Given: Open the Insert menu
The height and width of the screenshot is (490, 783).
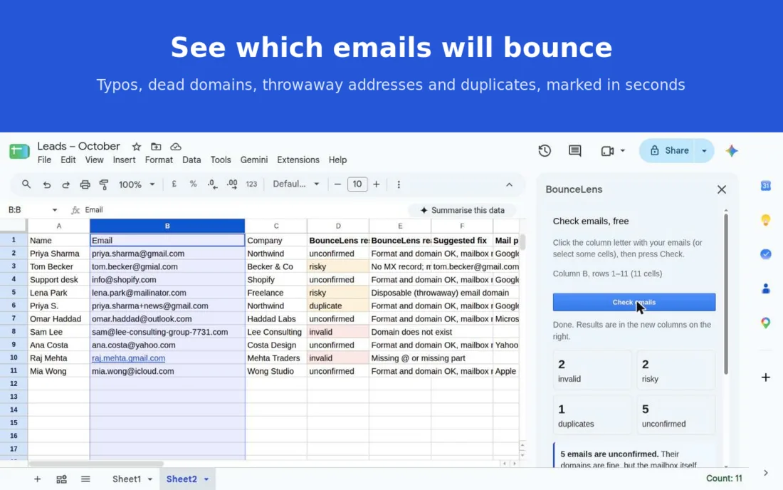Looking at the screenshot, I should click(124, 160).
